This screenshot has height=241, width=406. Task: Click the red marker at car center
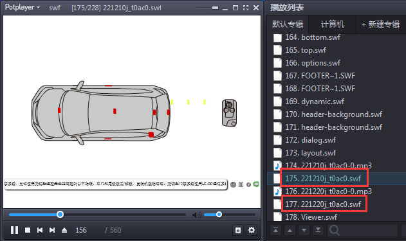point(115,111)
